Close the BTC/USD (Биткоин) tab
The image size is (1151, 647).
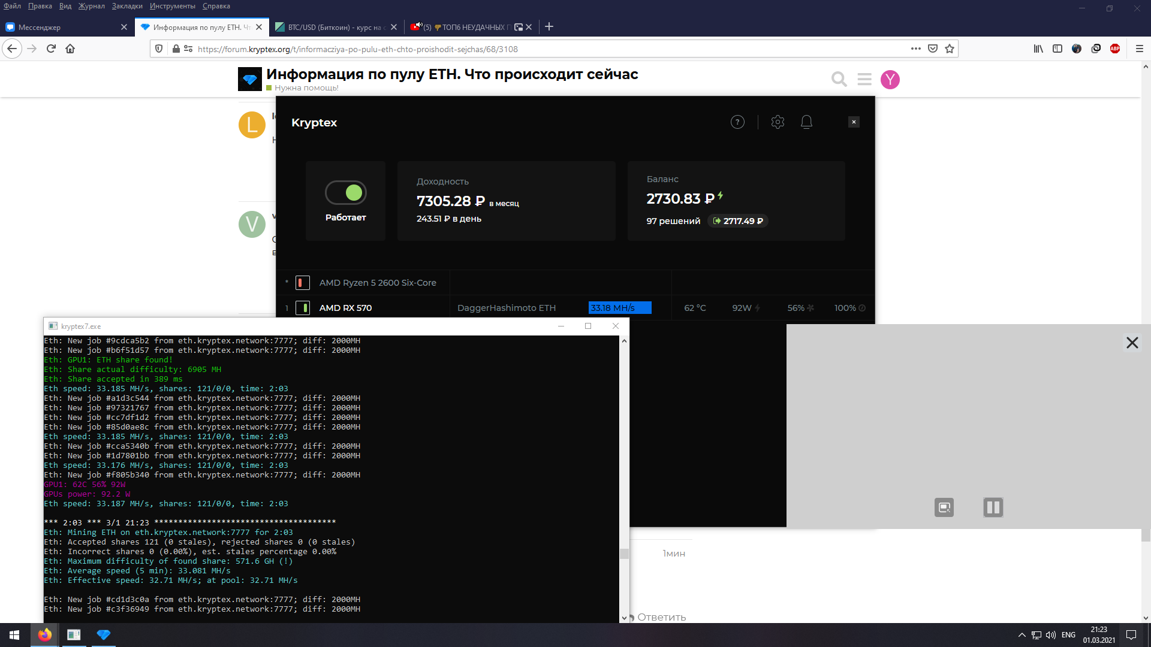(x=394, y=27)
